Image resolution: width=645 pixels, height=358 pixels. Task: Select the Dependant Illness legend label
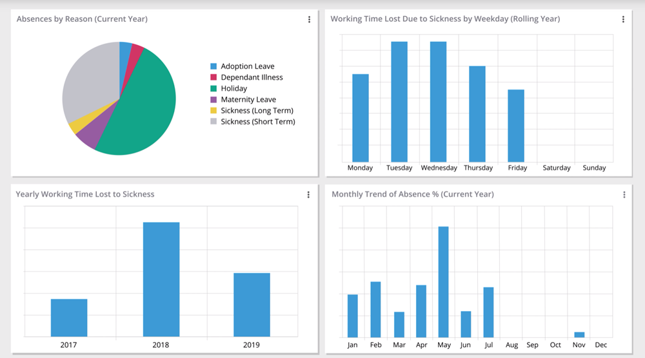252,77
